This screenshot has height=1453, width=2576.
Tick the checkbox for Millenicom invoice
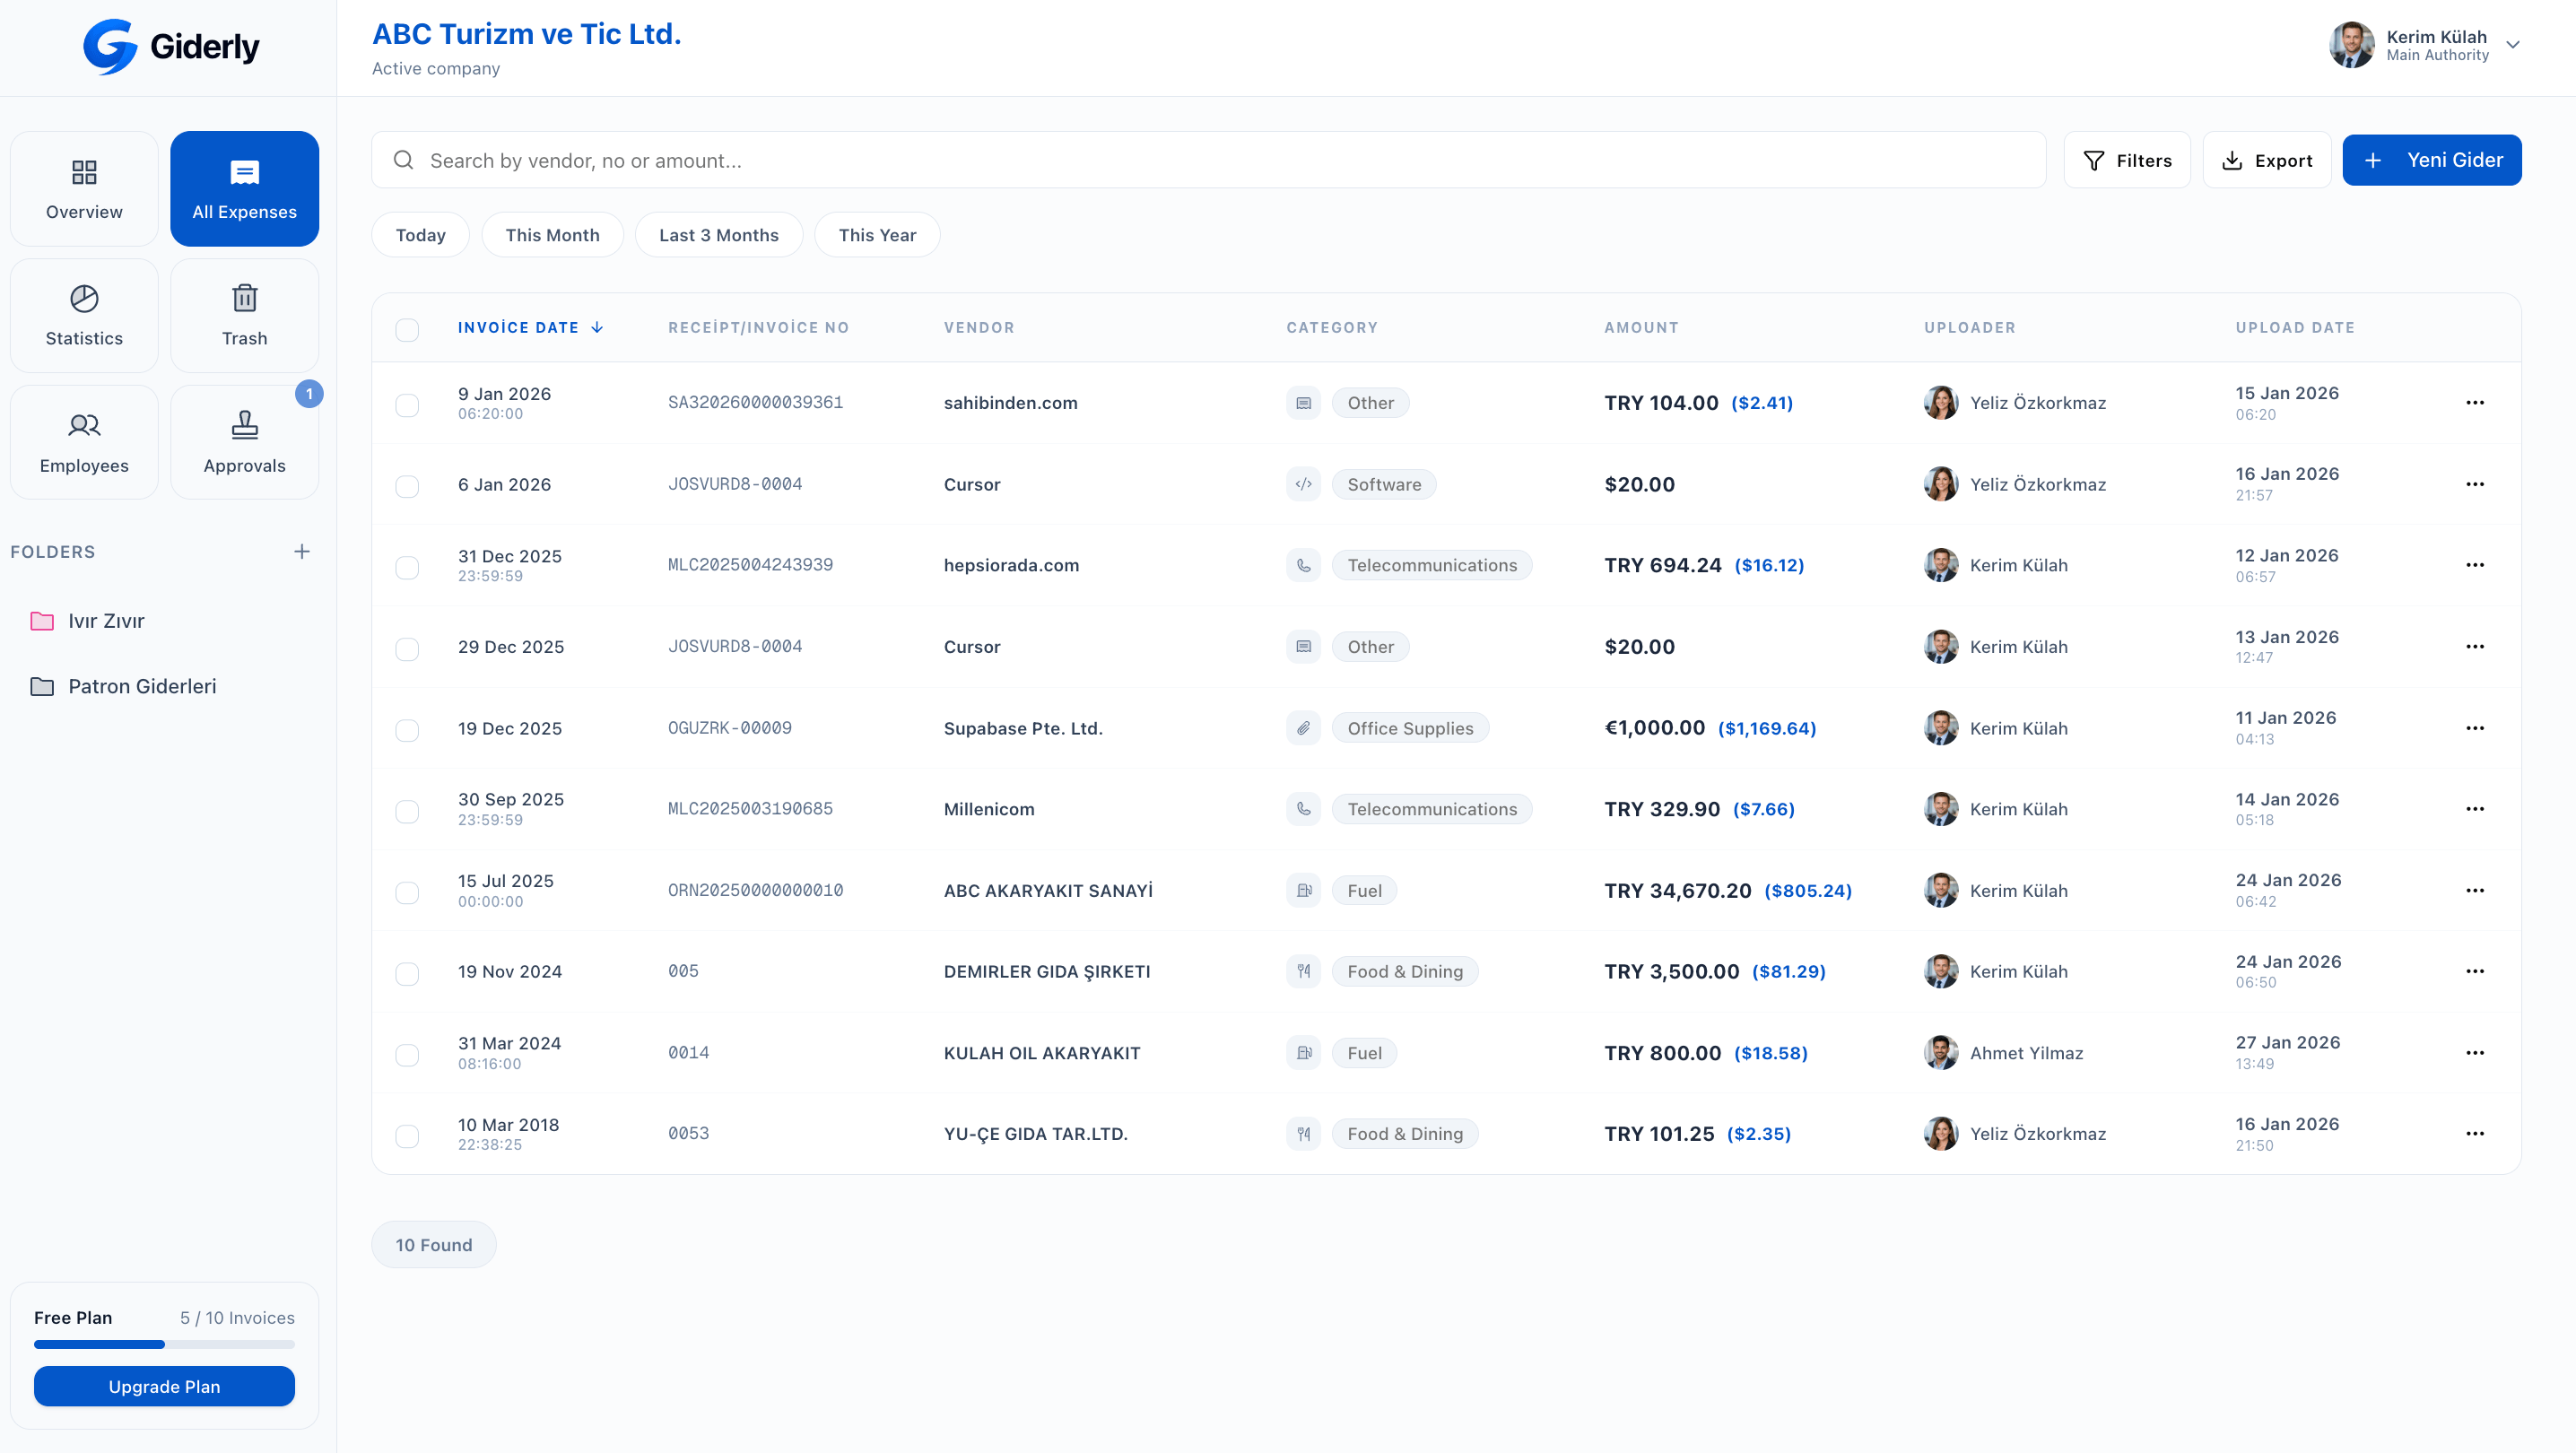coord(408,812)
